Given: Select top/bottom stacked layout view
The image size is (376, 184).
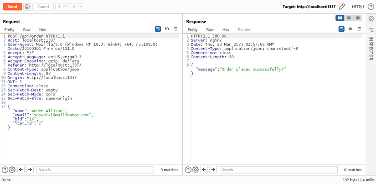Looking at the screenshot, I should (349, 18).
